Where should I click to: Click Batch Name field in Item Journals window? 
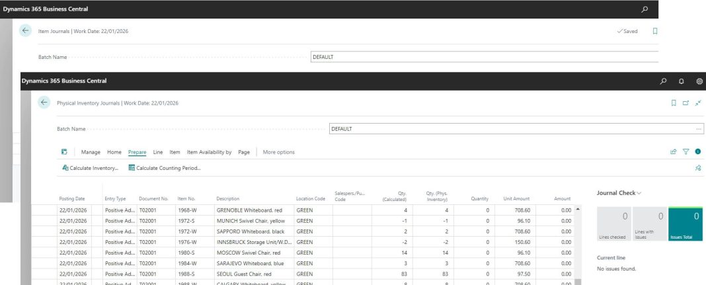pos(485,57)
